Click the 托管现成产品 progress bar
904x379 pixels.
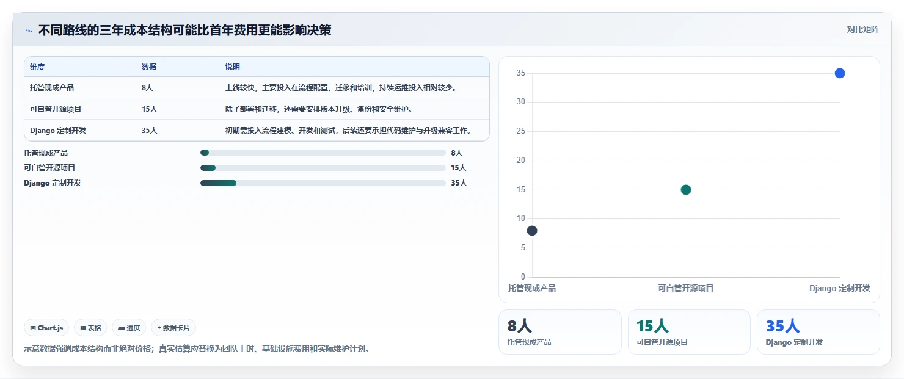(323, 153)
